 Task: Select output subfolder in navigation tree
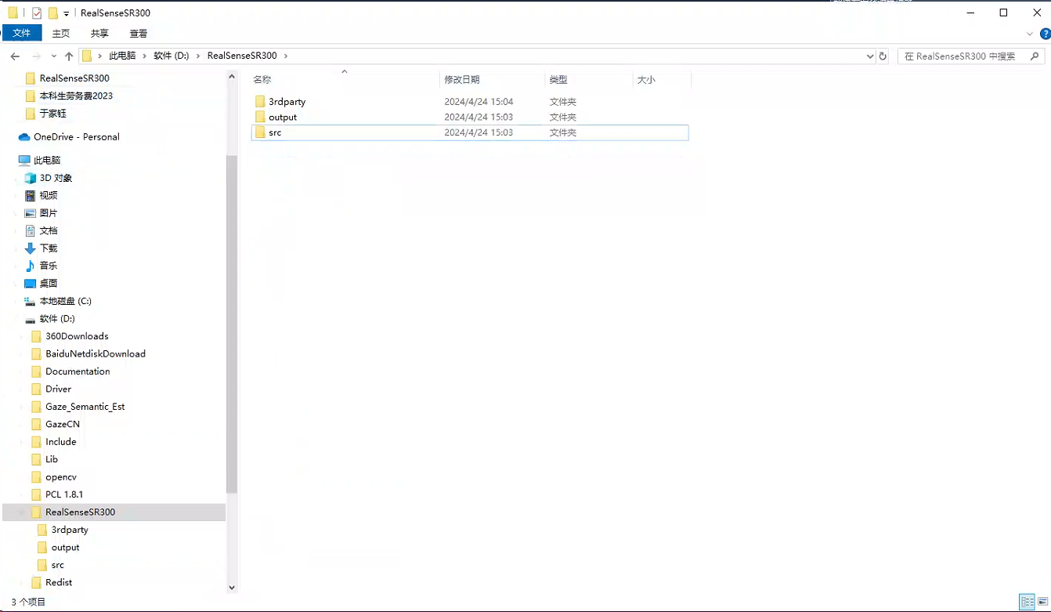tap(66, 547)
